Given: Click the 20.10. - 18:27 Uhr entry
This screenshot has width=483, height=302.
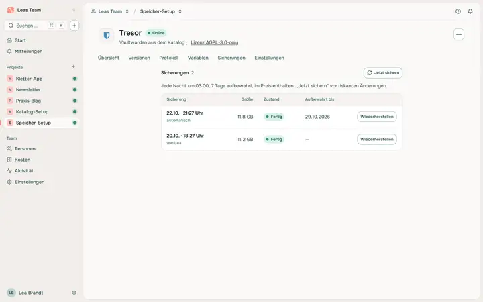Looking at the screenshot, I should 185,136.
